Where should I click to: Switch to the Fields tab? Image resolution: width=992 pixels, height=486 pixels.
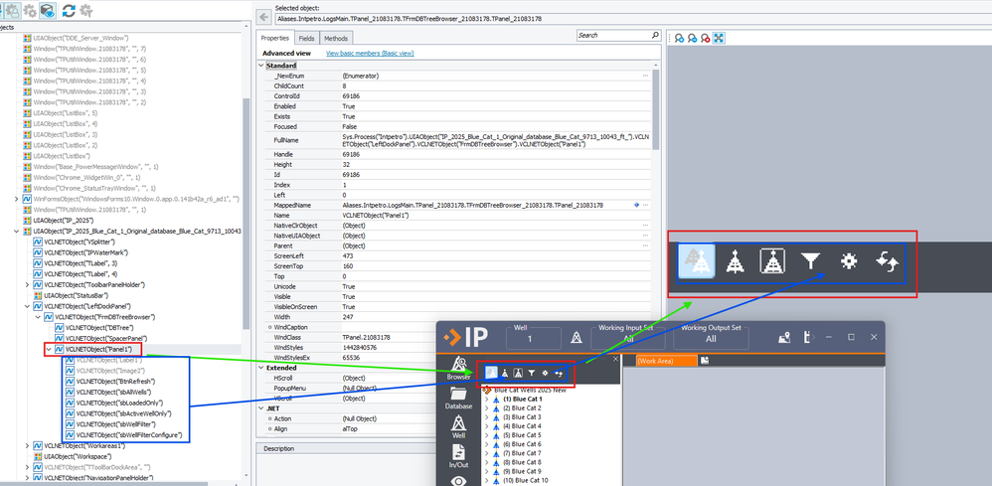tap(307, 38)
